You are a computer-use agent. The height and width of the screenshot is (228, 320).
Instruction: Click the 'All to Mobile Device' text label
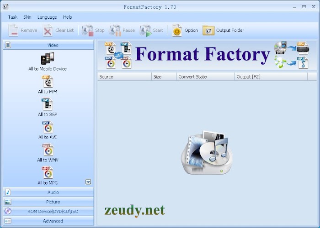coord(48,69)
